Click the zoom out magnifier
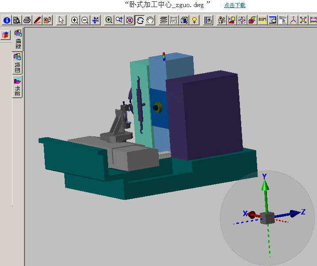This screenshot has height=266, width=317. (85, 20)
